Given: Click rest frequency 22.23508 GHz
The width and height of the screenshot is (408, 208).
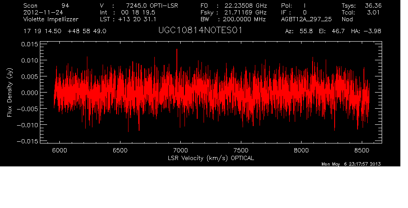Looking at the screenshot, I should tap(246, 6).
